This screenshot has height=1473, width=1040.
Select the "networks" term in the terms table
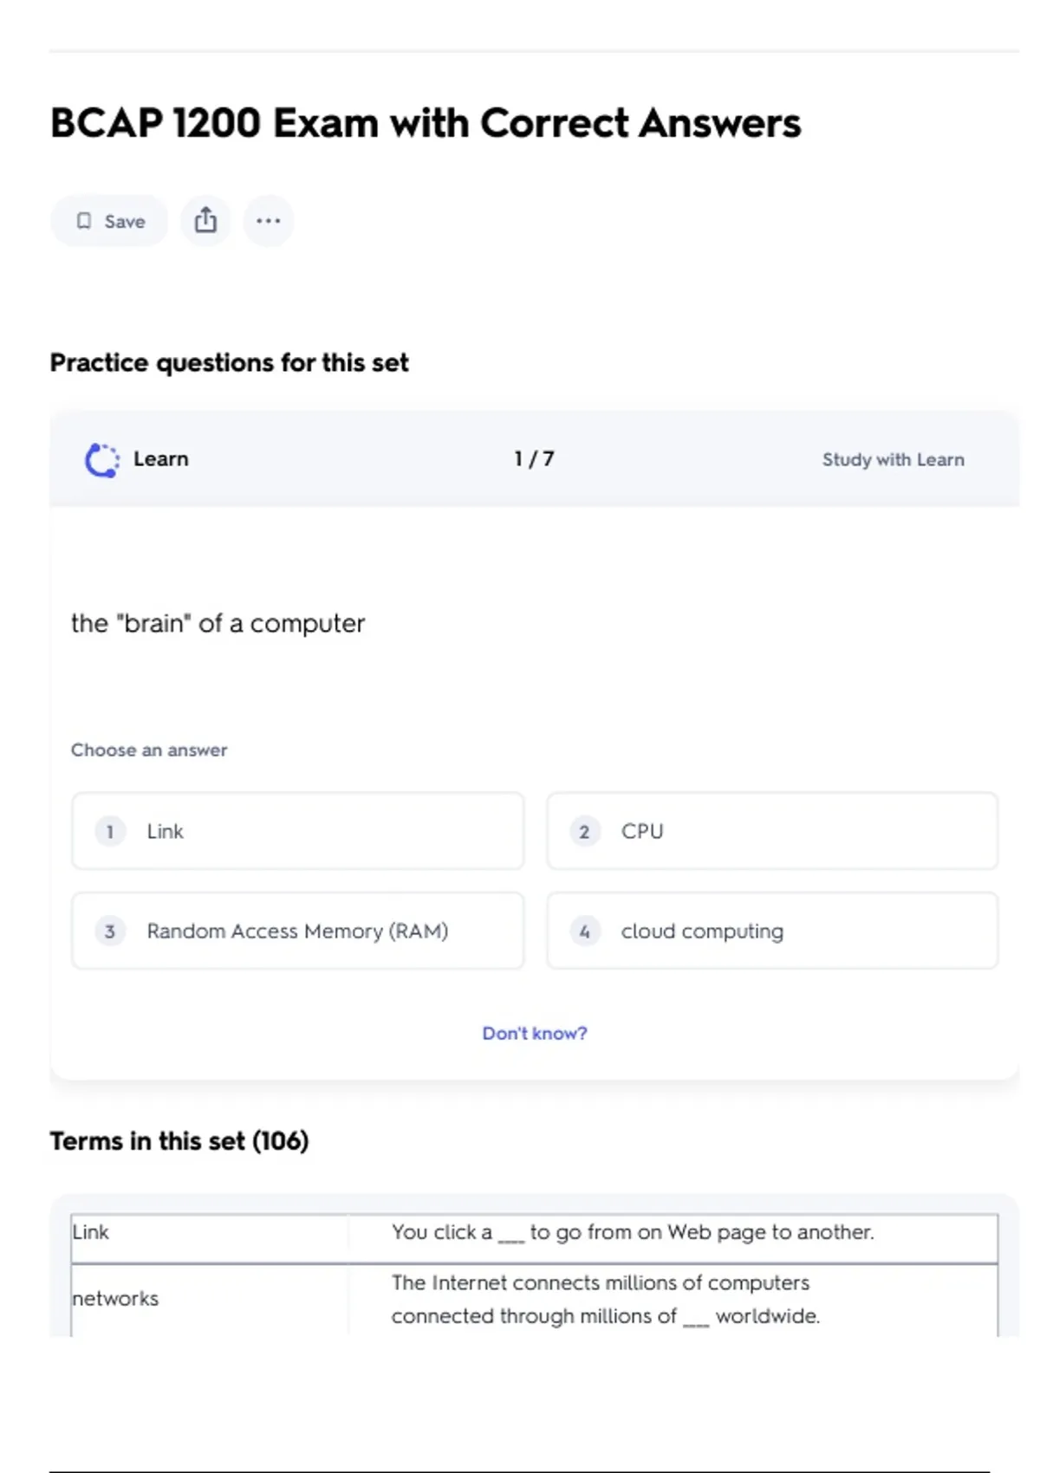point(116,1298)
